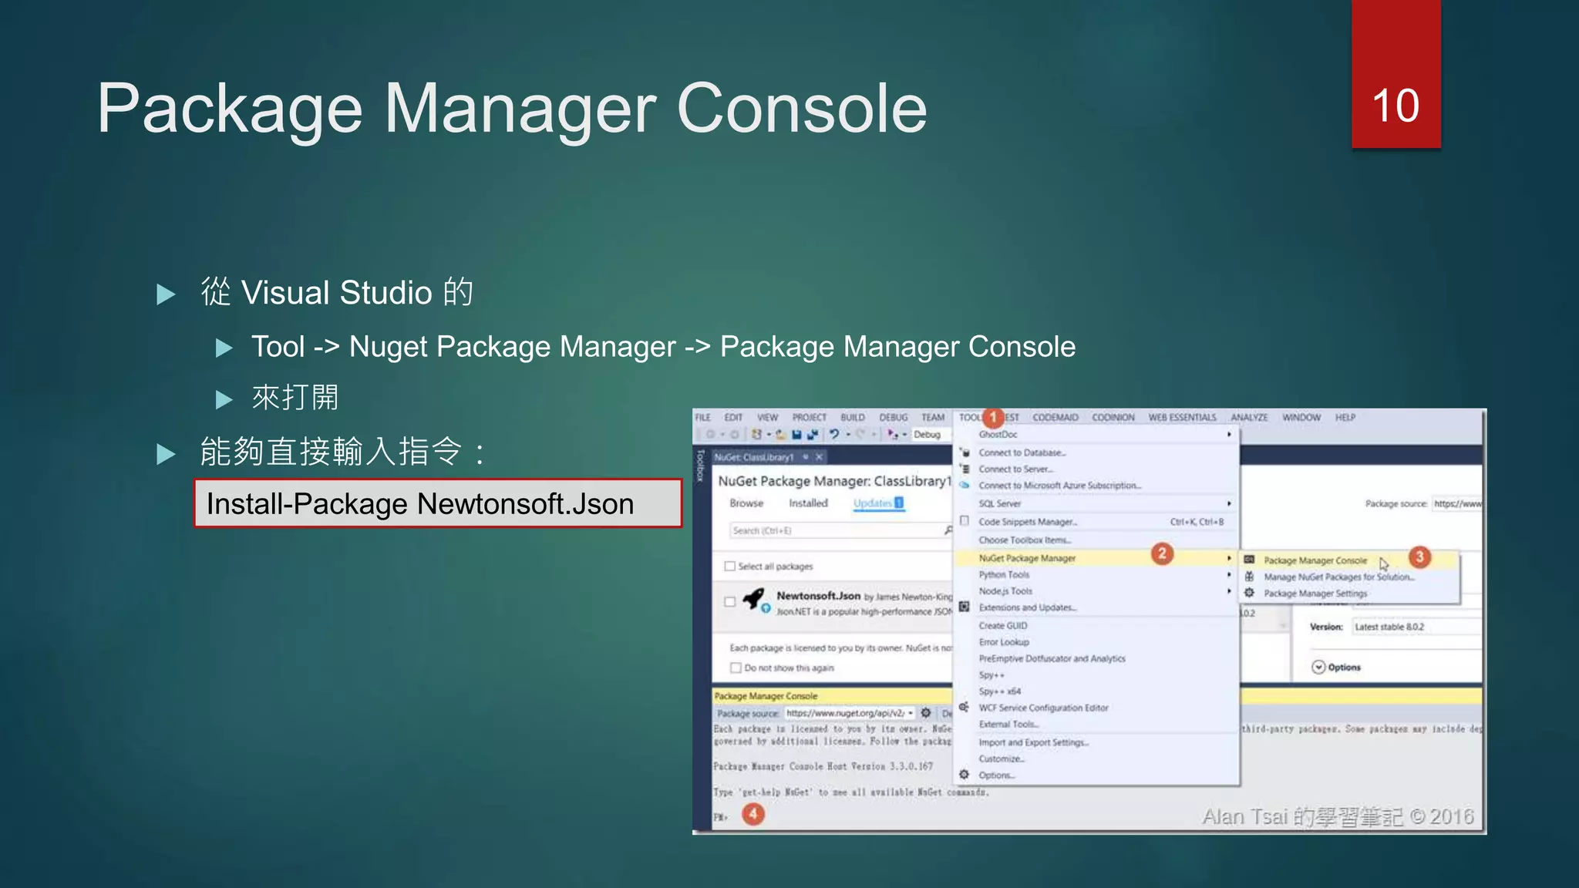Click the NuGet Search (Ctrl+E) input field
1579x888 pixels.
pos(841,530)
